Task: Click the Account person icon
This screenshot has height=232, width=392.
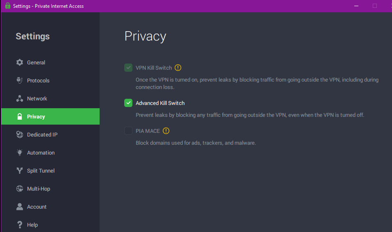Action: [20, 207]
